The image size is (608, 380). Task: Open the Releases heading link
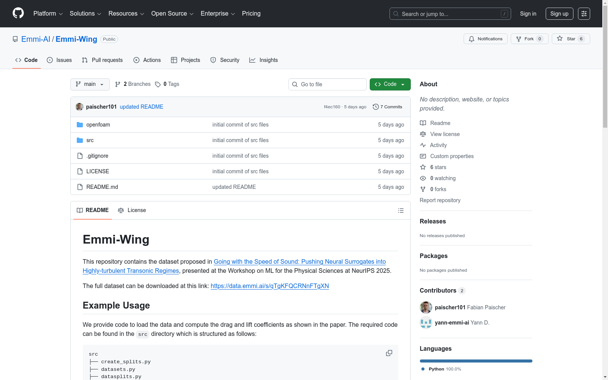(433, 221)
